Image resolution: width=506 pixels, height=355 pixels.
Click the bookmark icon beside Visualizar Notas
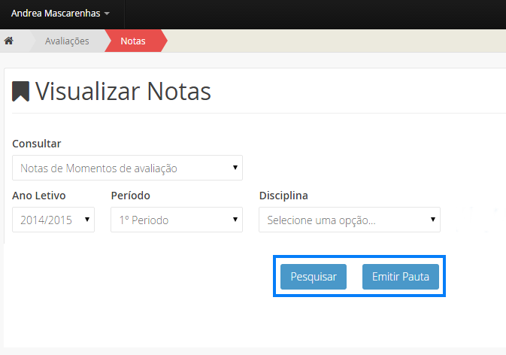[x=20, y=91]
